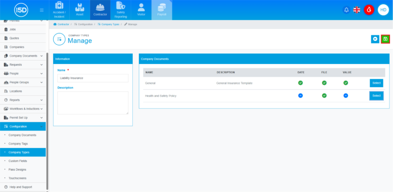Screen dimensions: 393x192
Task: Open the Accident / Incident module
Action: click(59, 10)
